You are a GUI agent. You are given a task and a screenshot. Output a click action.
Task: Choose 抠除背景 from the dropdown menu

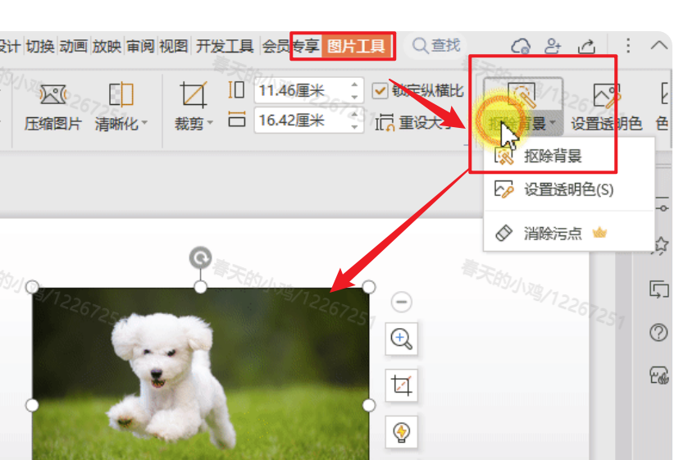(569, 156)
